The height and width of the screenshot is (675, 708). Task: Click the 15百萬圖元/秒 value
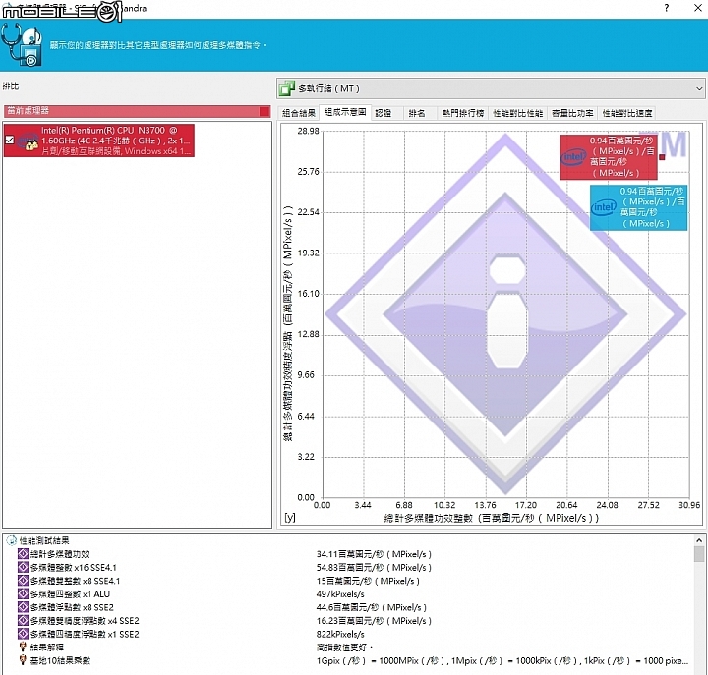[368, 581]
